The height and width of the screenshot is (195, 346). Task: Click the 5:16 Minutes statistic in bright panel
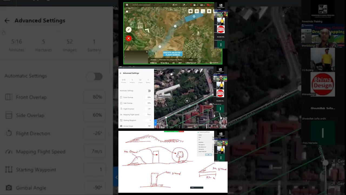coord(124,81)
